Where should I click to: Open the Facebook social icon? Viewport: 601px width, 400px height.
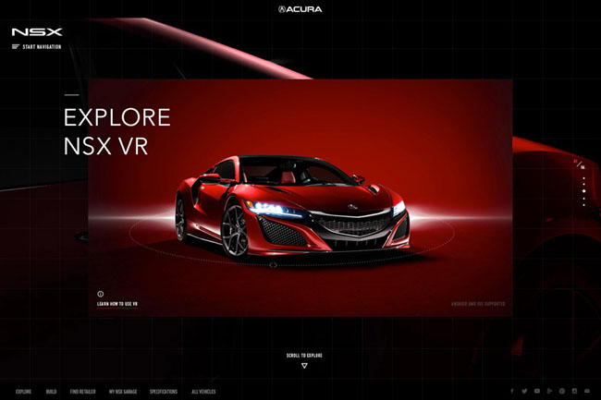pos(511,391)
